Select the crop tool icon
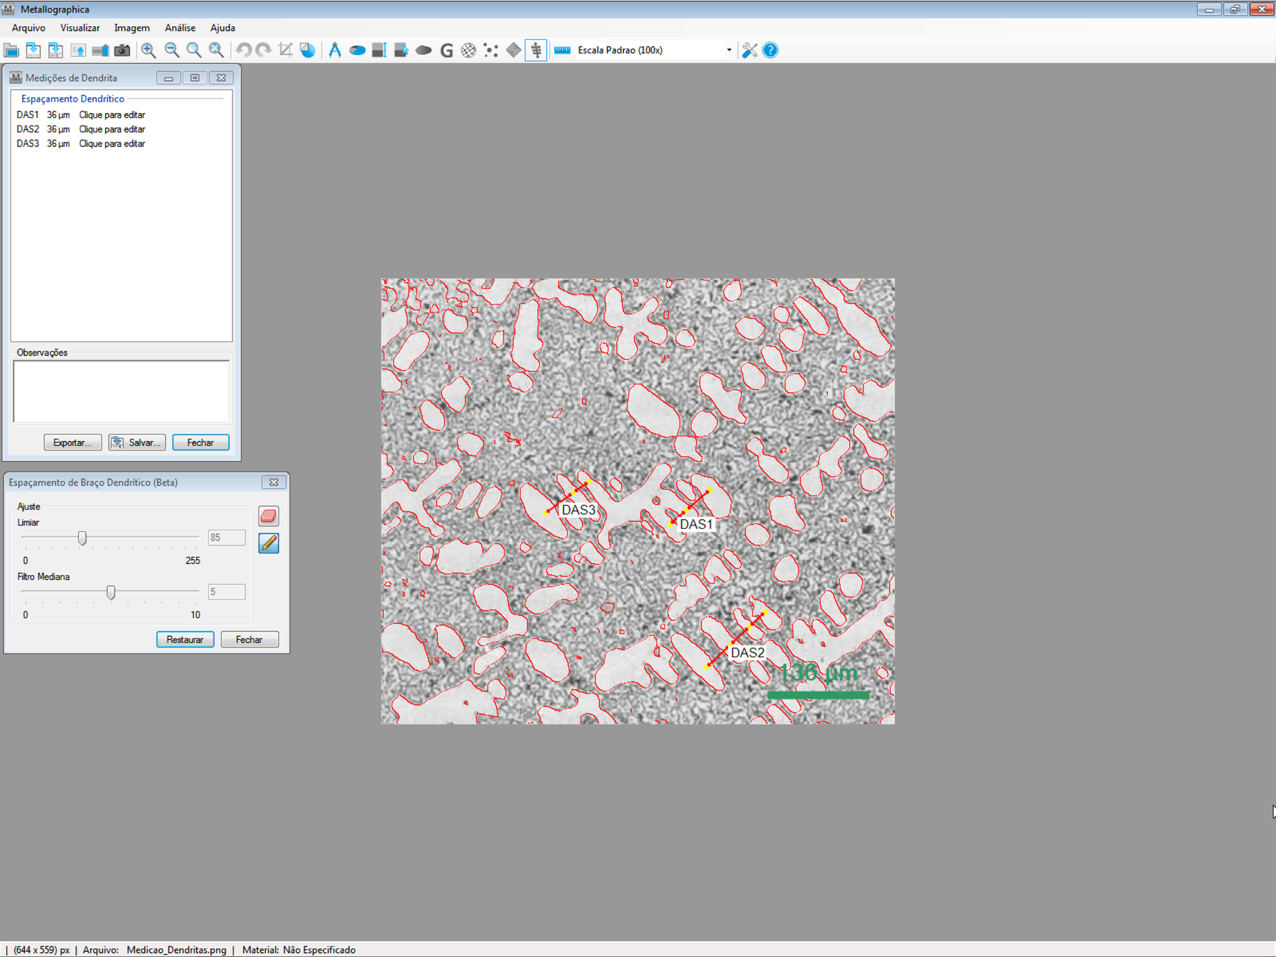This screenshot has width=1276, height=957. click(285, 50)
